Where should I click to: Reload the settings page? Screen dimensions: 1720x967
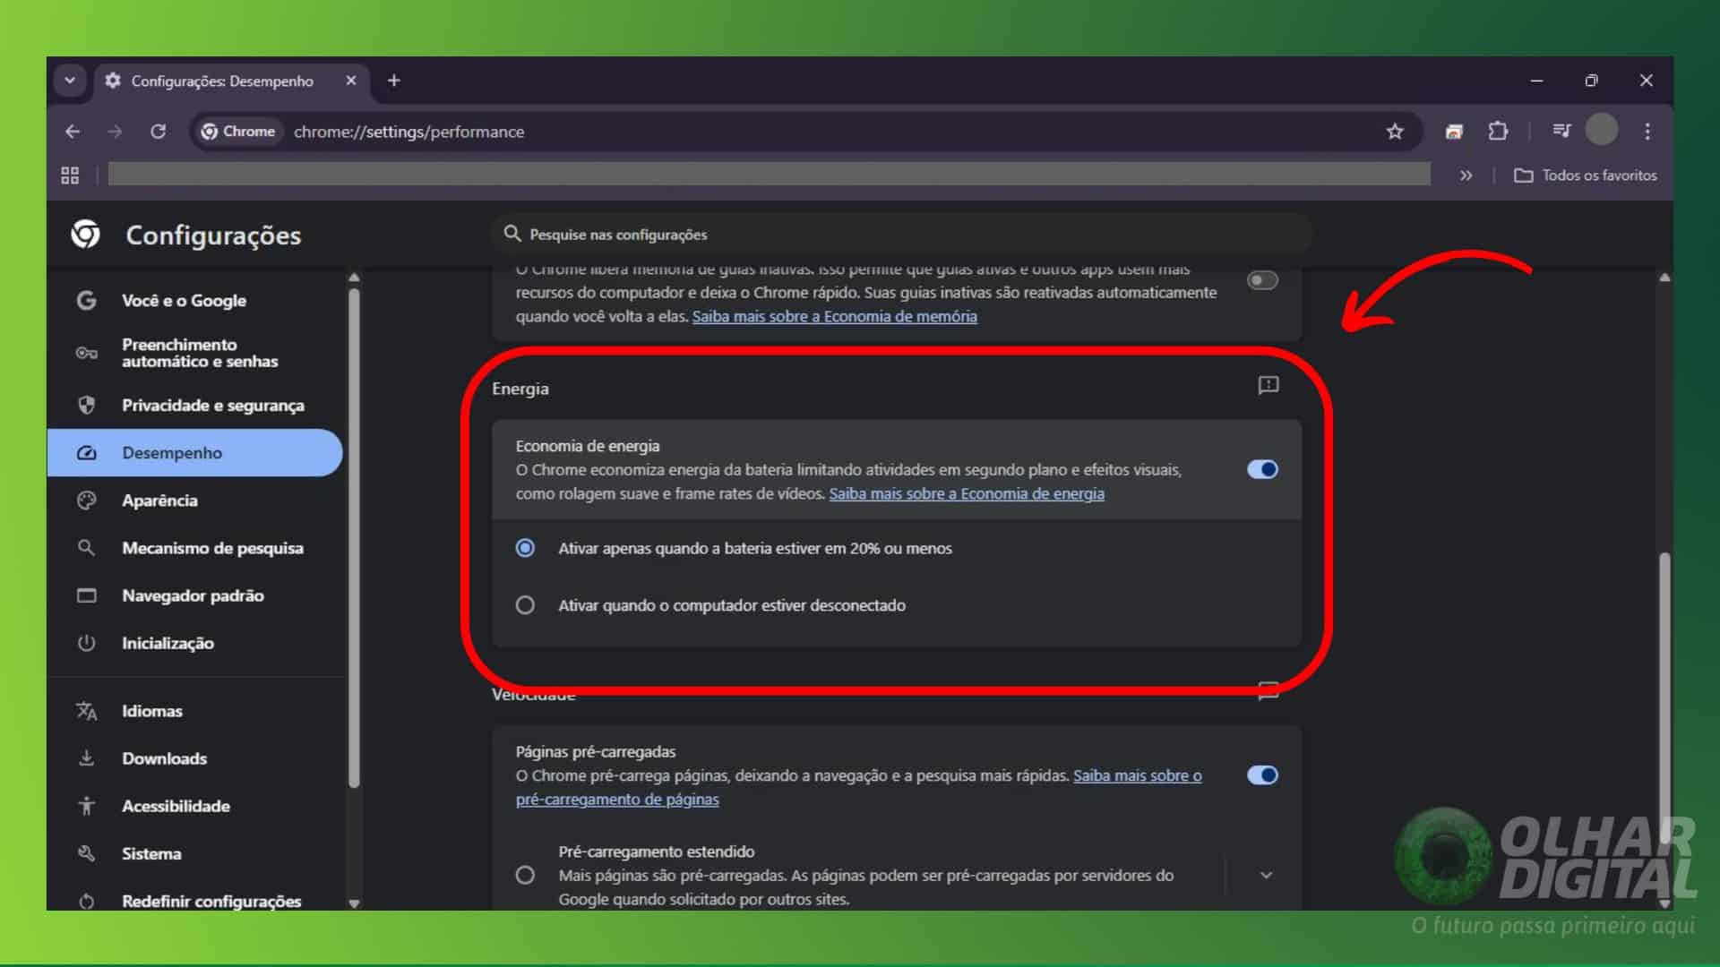pos(158,132)
